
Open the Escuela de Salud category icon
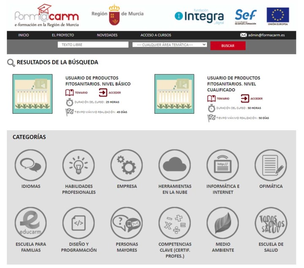coord(271,223)
